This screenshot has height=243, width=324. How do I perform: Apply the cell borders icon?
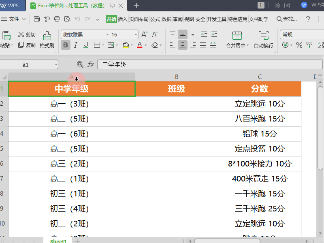pyautogui.click(x=97, y=45)
